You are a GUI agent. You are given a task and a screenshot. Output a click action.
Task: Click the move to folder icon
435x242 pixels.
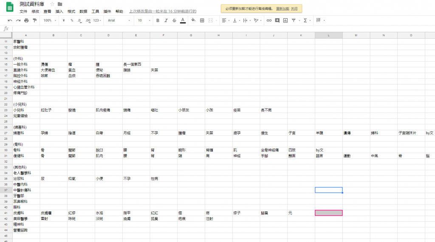pyautogui.click(x=60, y=4)
